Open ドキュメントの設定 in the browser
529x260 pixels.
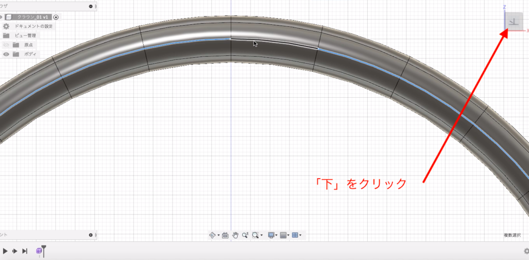(x=33, y=26)
